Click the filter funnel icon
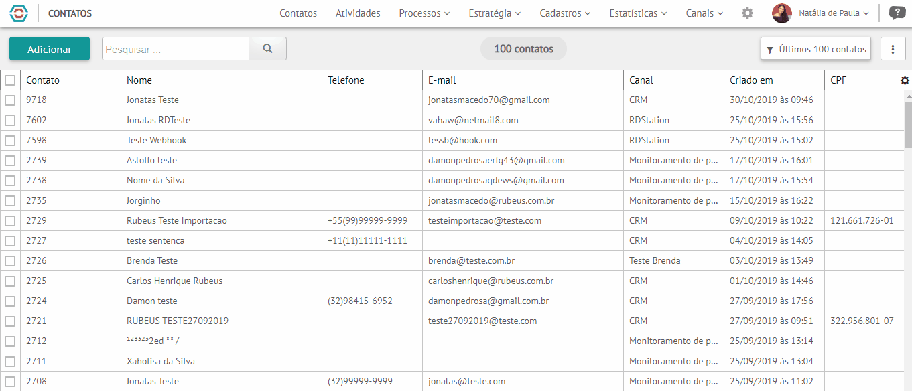 click(x=770, y=50)
